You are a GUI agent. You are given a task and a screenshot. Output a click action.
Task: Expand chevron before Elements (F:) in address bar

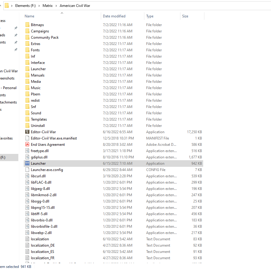12,6
